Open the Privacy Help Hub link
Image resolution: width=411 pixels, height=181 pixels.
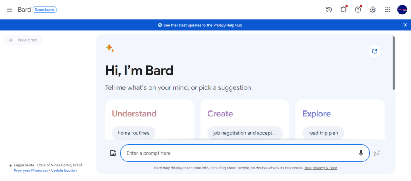click(228, 25)
